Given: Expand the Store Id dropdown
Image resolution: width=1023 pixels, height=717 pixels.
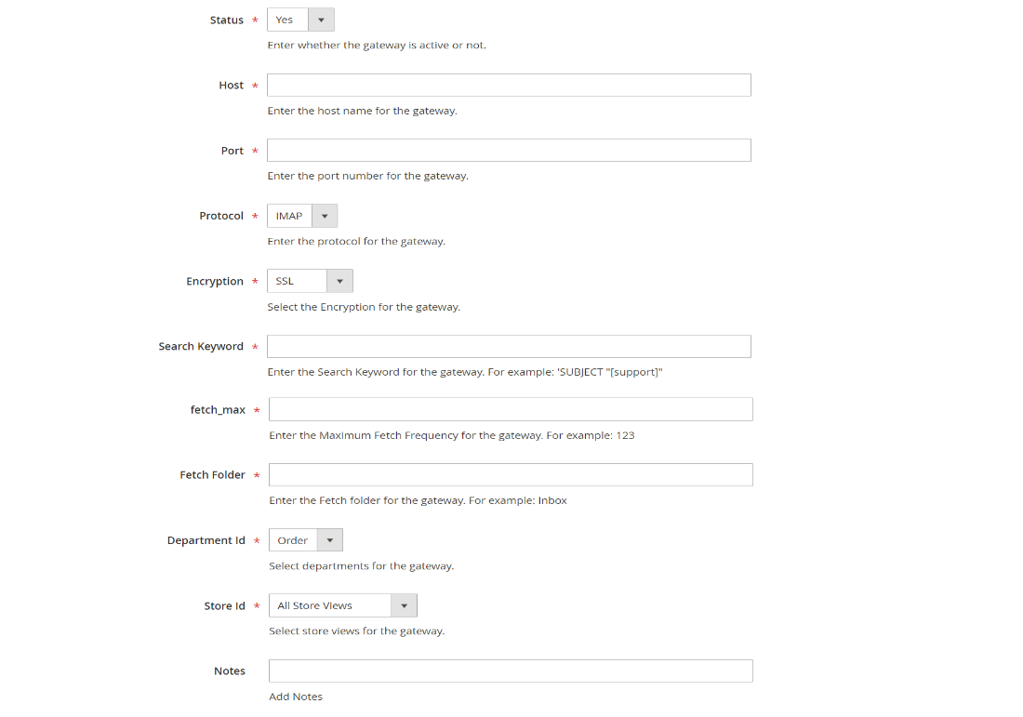Looking at the screenshot, I should pyautogui.click(x=343, y=605).
